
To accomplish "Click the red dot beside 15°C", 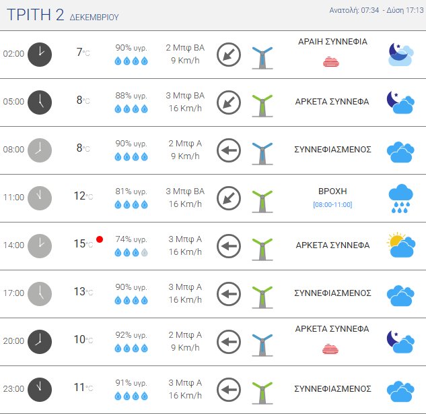I will [x=100, y=239].
